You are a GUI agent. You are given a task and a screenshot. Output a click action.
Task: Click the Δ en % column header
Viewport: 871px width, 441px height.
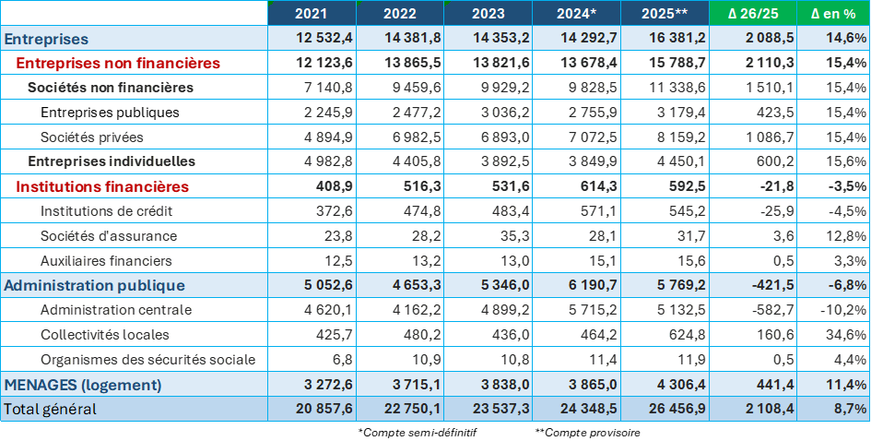(x=834, y=13)
